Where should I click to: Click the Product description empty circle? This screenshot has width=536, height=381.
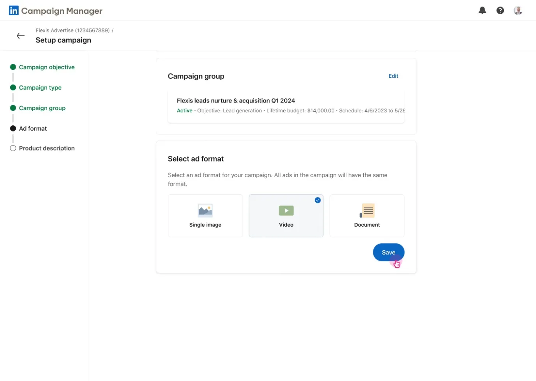pyautogui.click(x=13, y=148)
